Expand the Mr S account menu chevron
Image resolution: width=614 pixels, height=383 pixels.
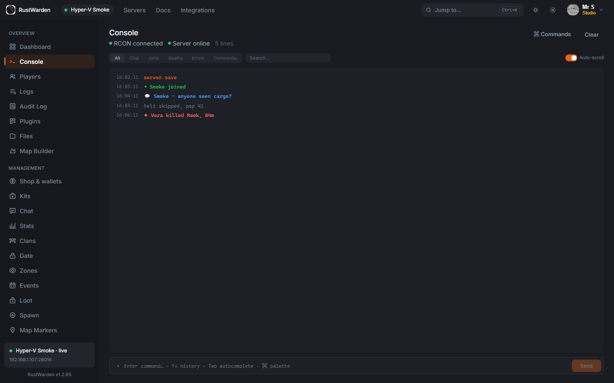601,10
